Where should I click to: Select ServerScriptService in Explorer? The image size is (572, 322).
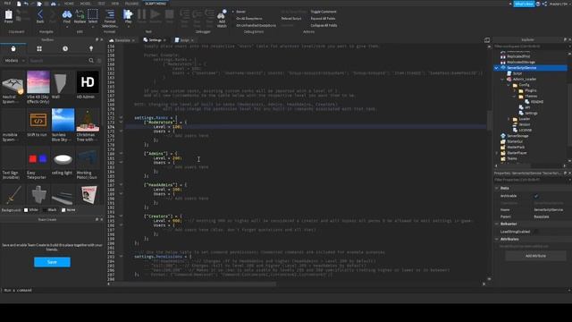521,68
